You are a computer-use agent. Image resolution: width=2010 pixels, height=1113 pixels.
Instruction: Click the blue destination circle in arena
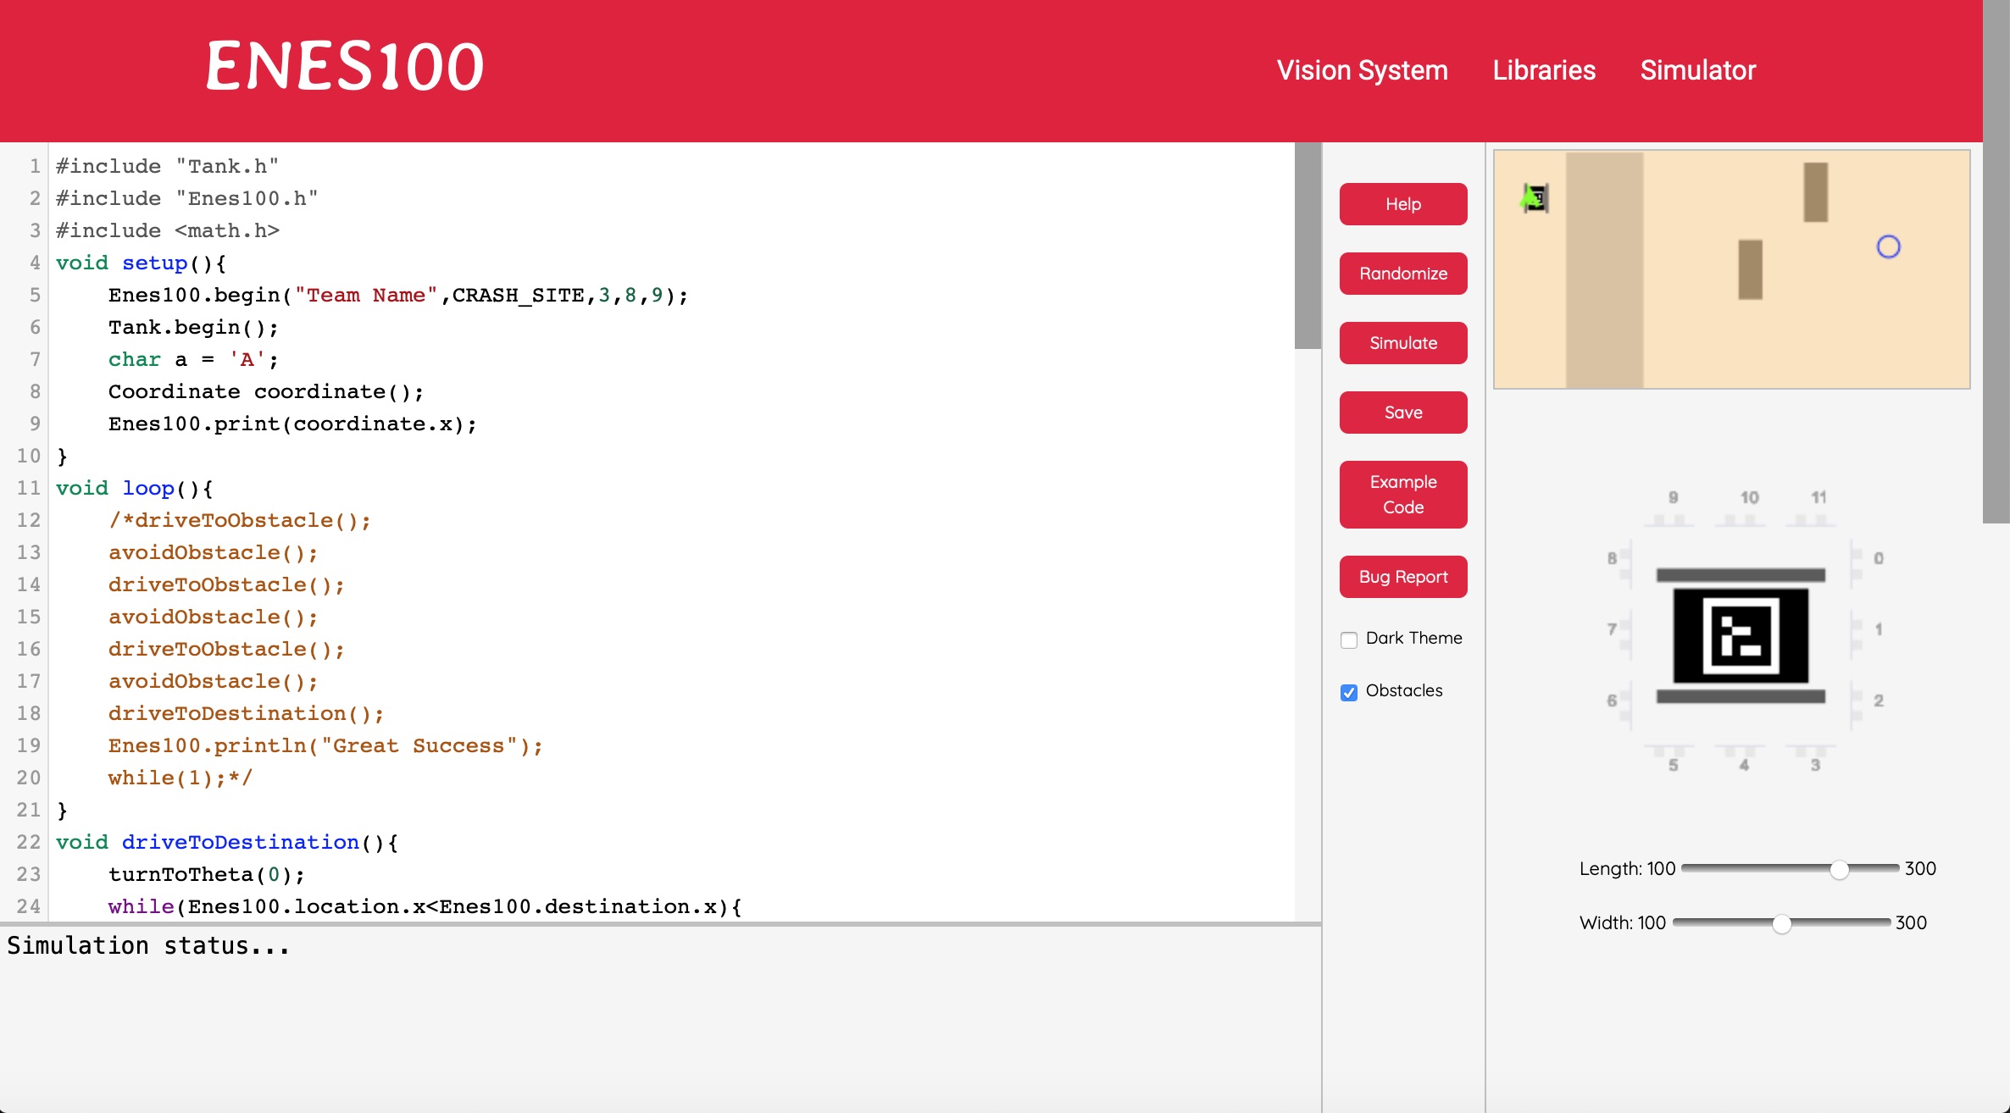(x=1888, y=247)
